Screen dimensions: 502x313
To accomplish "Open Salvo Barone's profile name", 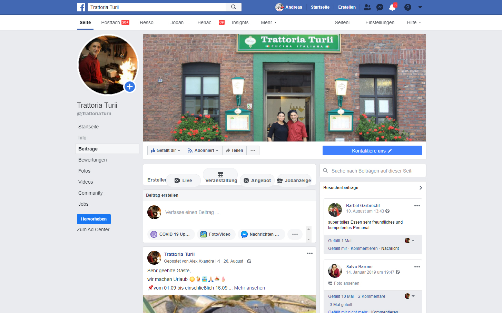I will pos(359,267).
